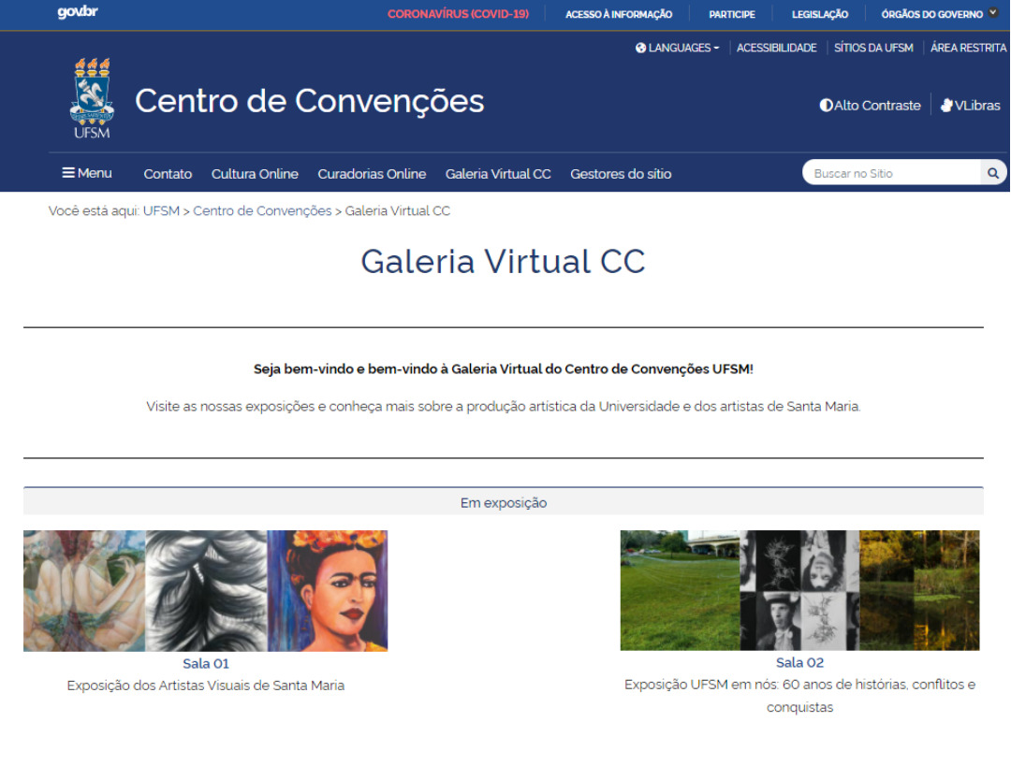
Task: Select Gestores do sítio menu item
Action: click(x=621, y=174)
